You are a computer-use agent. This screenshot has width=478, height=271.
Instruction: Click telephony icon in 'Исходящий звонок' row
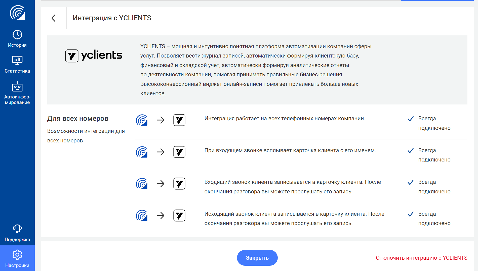tap(142, 215)
